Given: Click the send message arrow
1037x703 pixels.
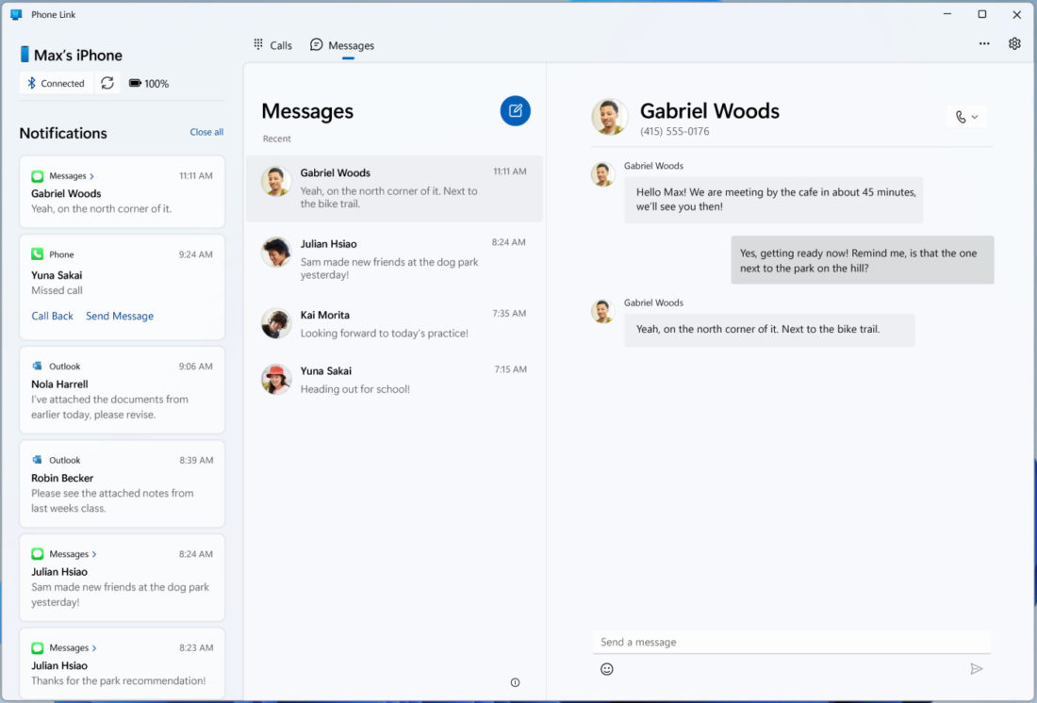Looking at the screenshot, I should (977, 668).
